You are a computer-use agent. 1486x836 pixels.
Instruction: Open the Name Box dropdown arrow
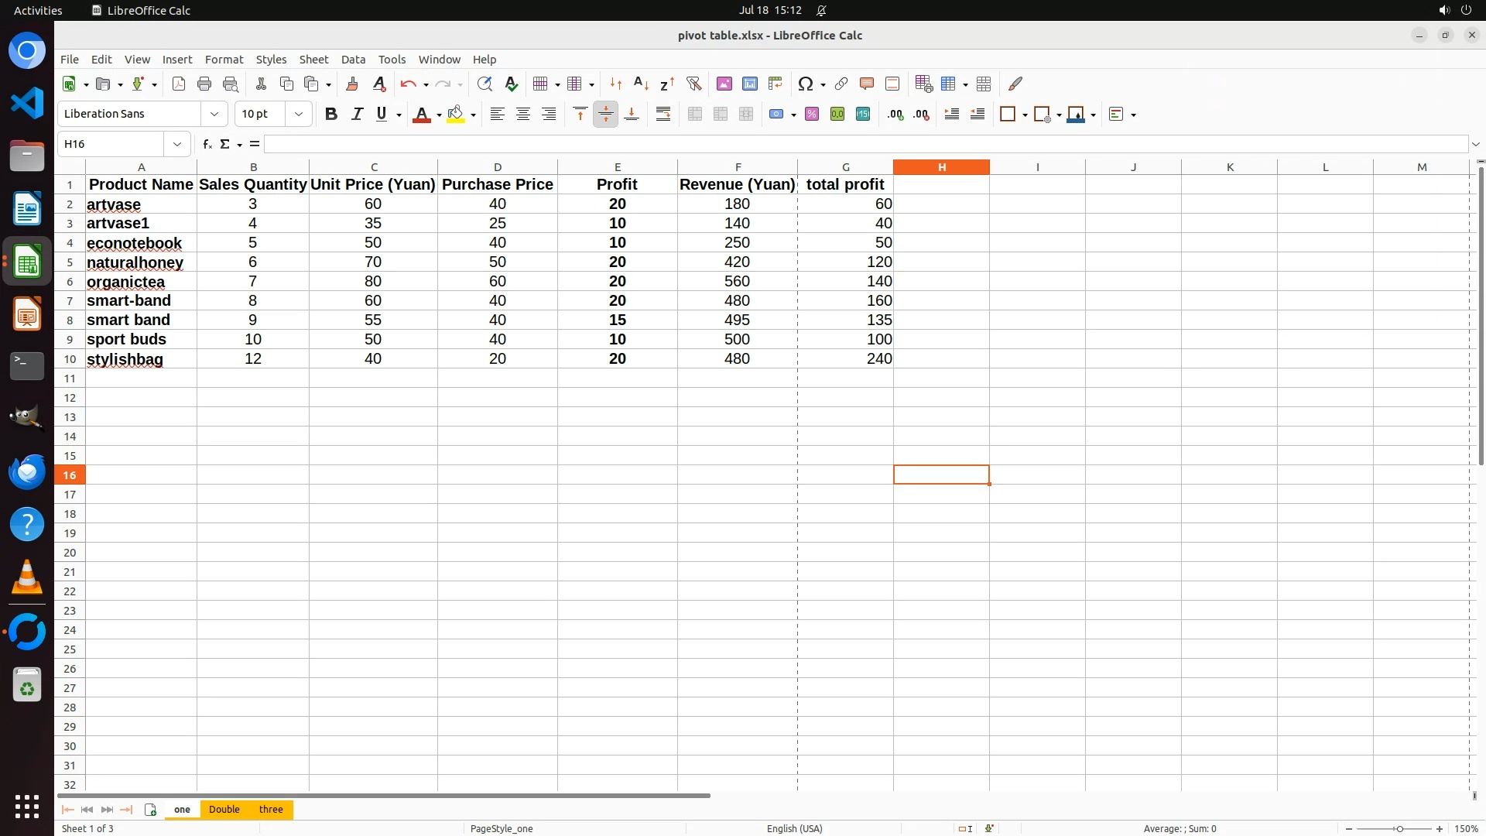click(x=177, y=144)
